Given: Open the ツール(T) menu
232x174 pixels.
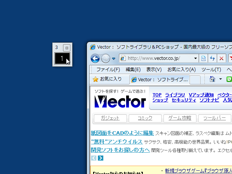Looking at the screenshot, I should [211, 70].
